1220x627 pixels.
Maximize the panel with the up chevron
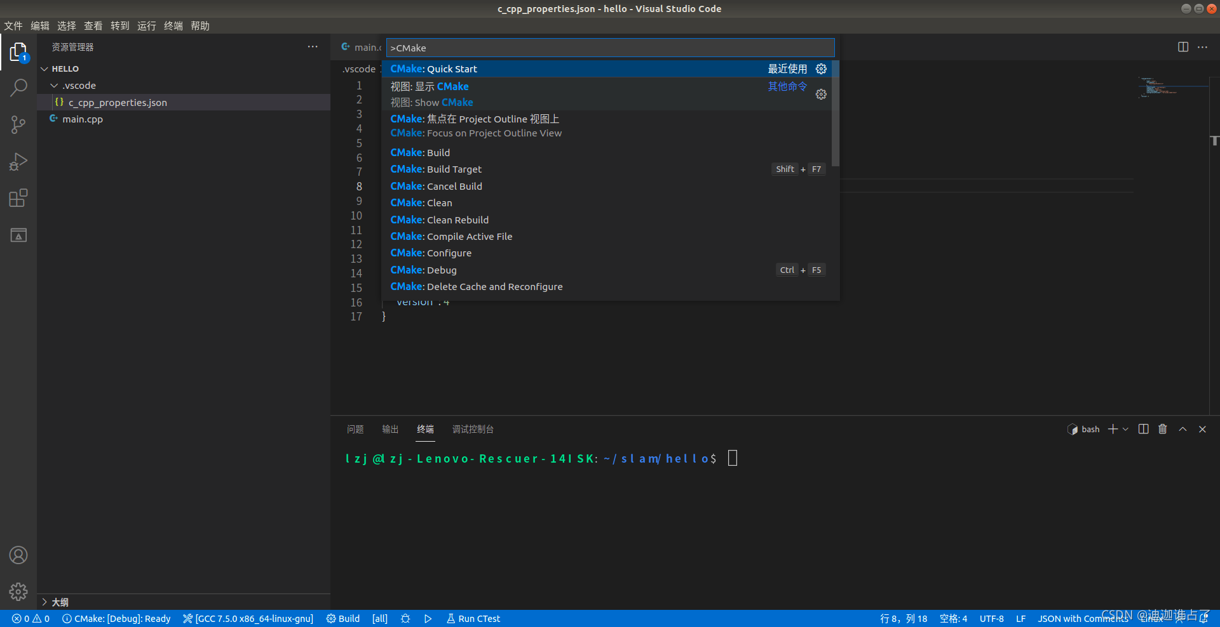1183,429
